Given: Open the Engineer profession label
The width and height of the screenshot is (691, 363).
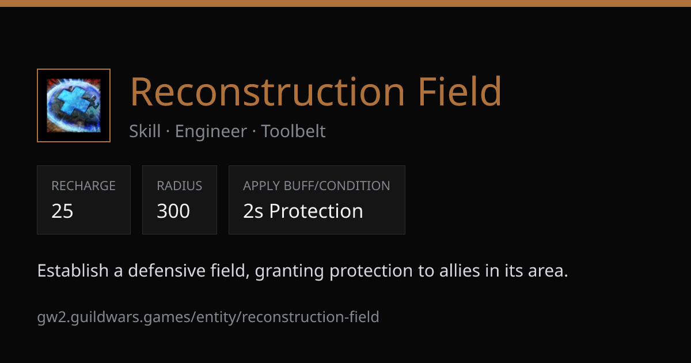Looking at the screenshot, I should pyautogui.click(x=211, y=131).
